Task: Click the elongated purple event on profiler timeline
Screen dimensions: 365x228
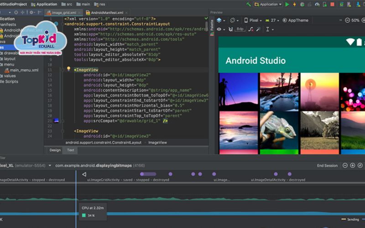Action: tap(148, 174)
